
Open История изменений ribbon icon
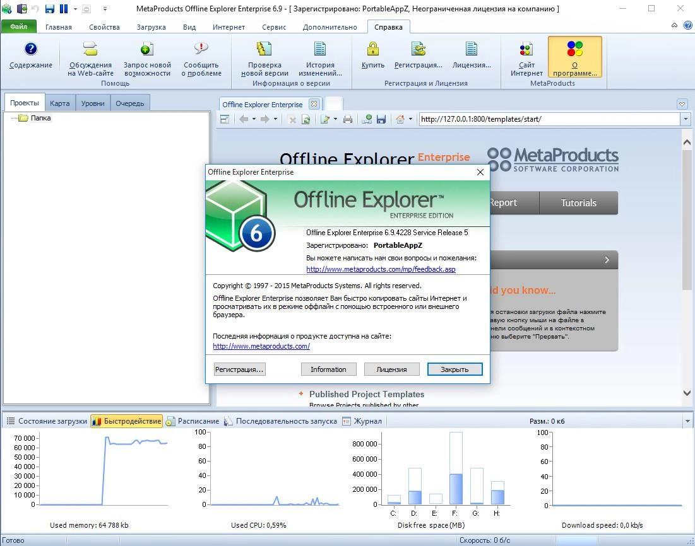point(320,49)
